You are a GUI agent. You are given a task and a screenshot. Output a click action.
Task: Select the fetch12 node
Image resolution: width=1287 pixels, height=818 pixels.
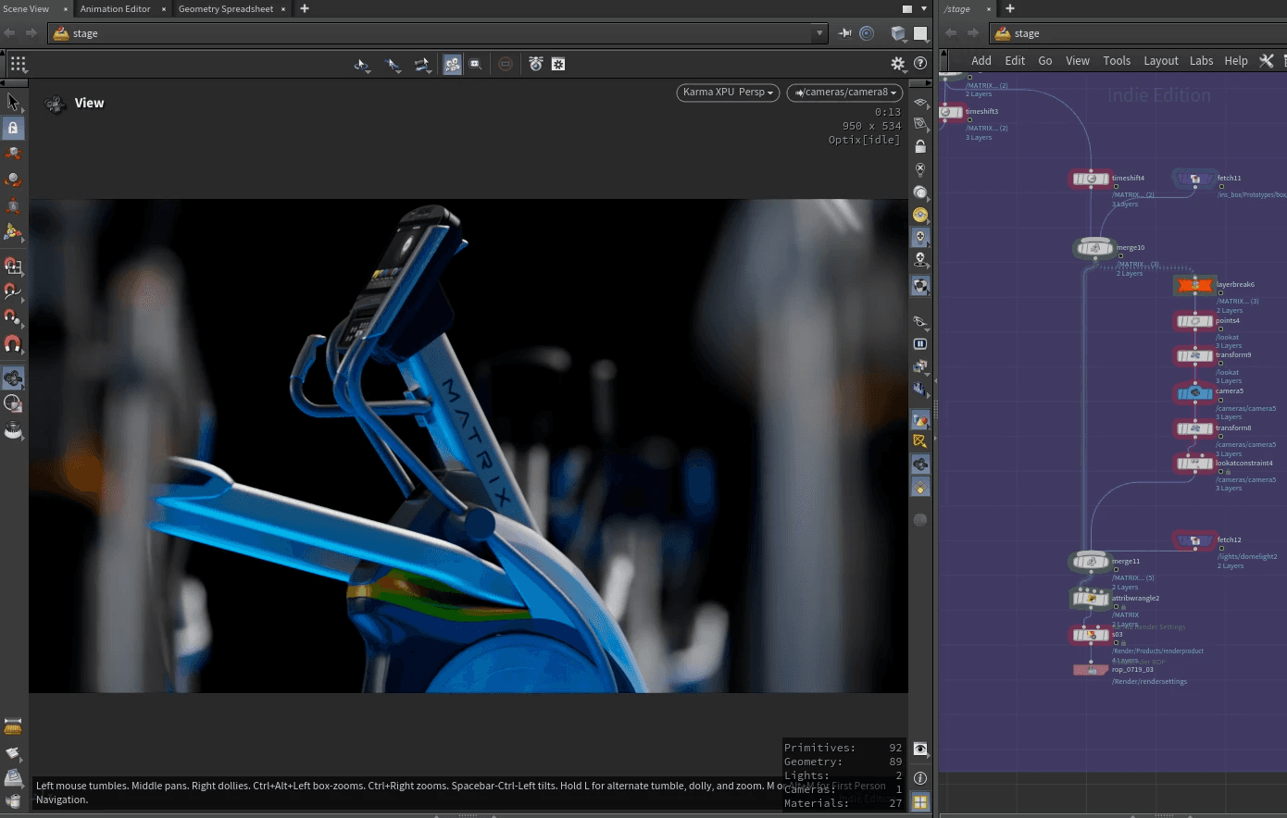click(1195, 540)
